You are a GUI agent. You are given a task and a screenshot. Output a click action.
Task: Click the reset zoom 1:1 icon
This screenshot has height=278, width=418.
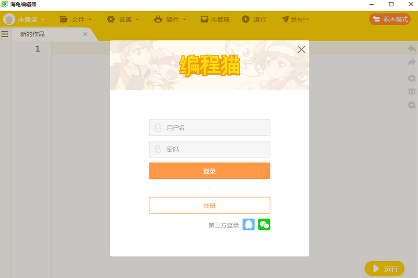412,91
